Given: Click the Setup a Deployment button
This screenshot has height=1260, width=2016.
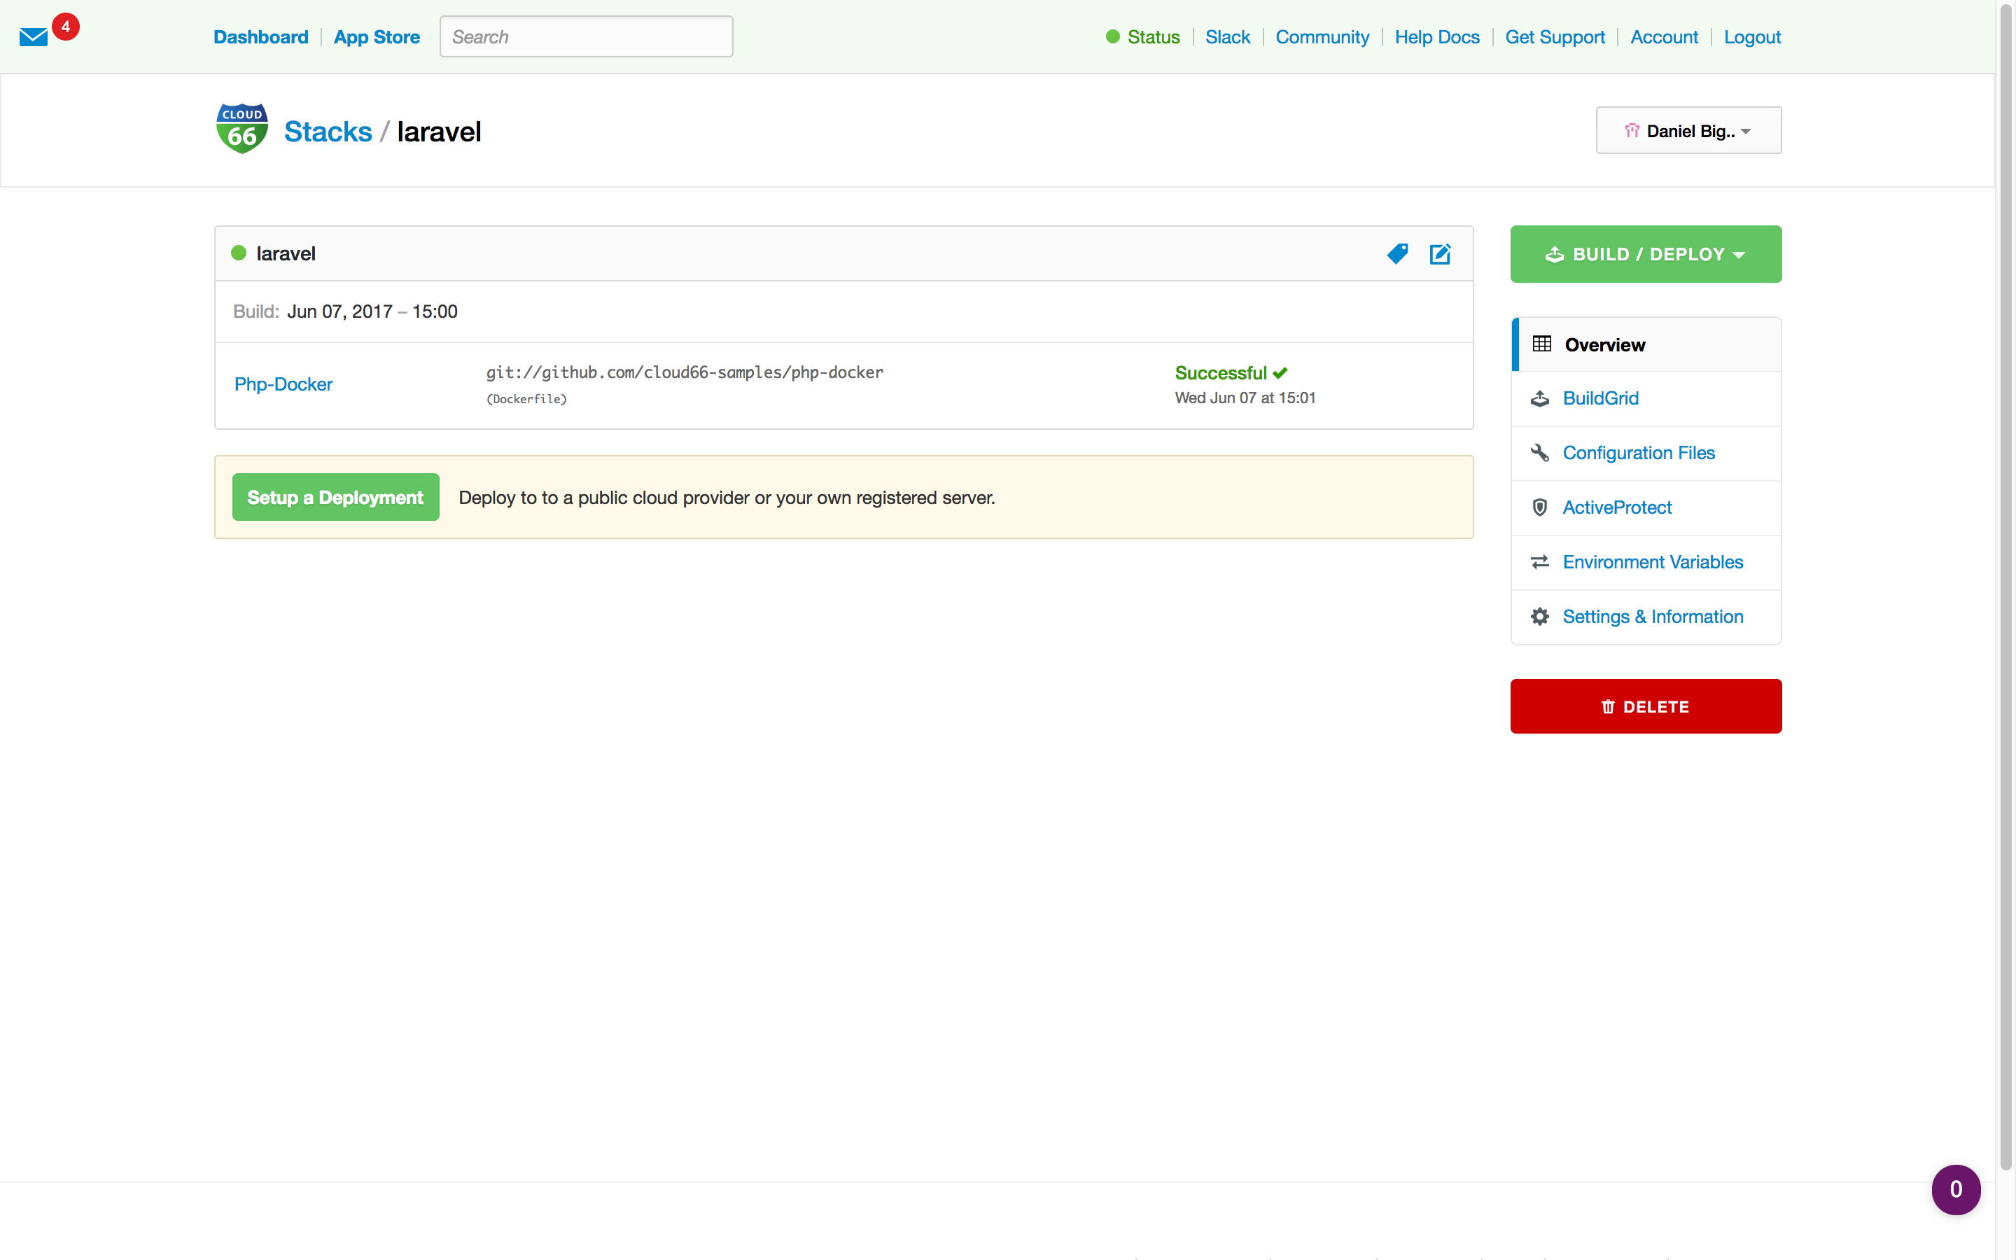Looking at the screenshot, I should [x=336, y=498].
